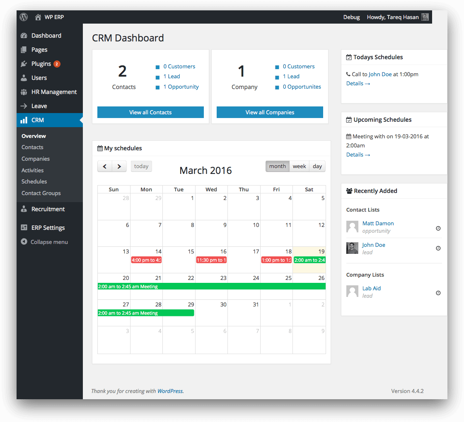This screenshot has width=464, height=422.
Task: Click the CRM bar chart icon
Action: pos(24,120)
